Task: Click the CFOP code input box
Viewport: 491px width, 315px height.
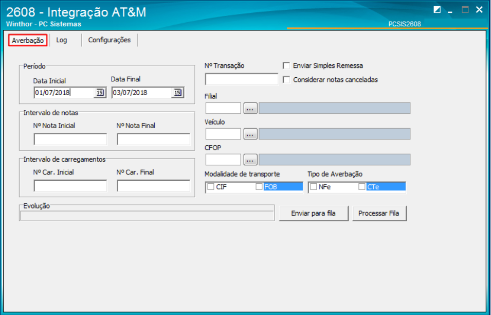Action: 223,160
